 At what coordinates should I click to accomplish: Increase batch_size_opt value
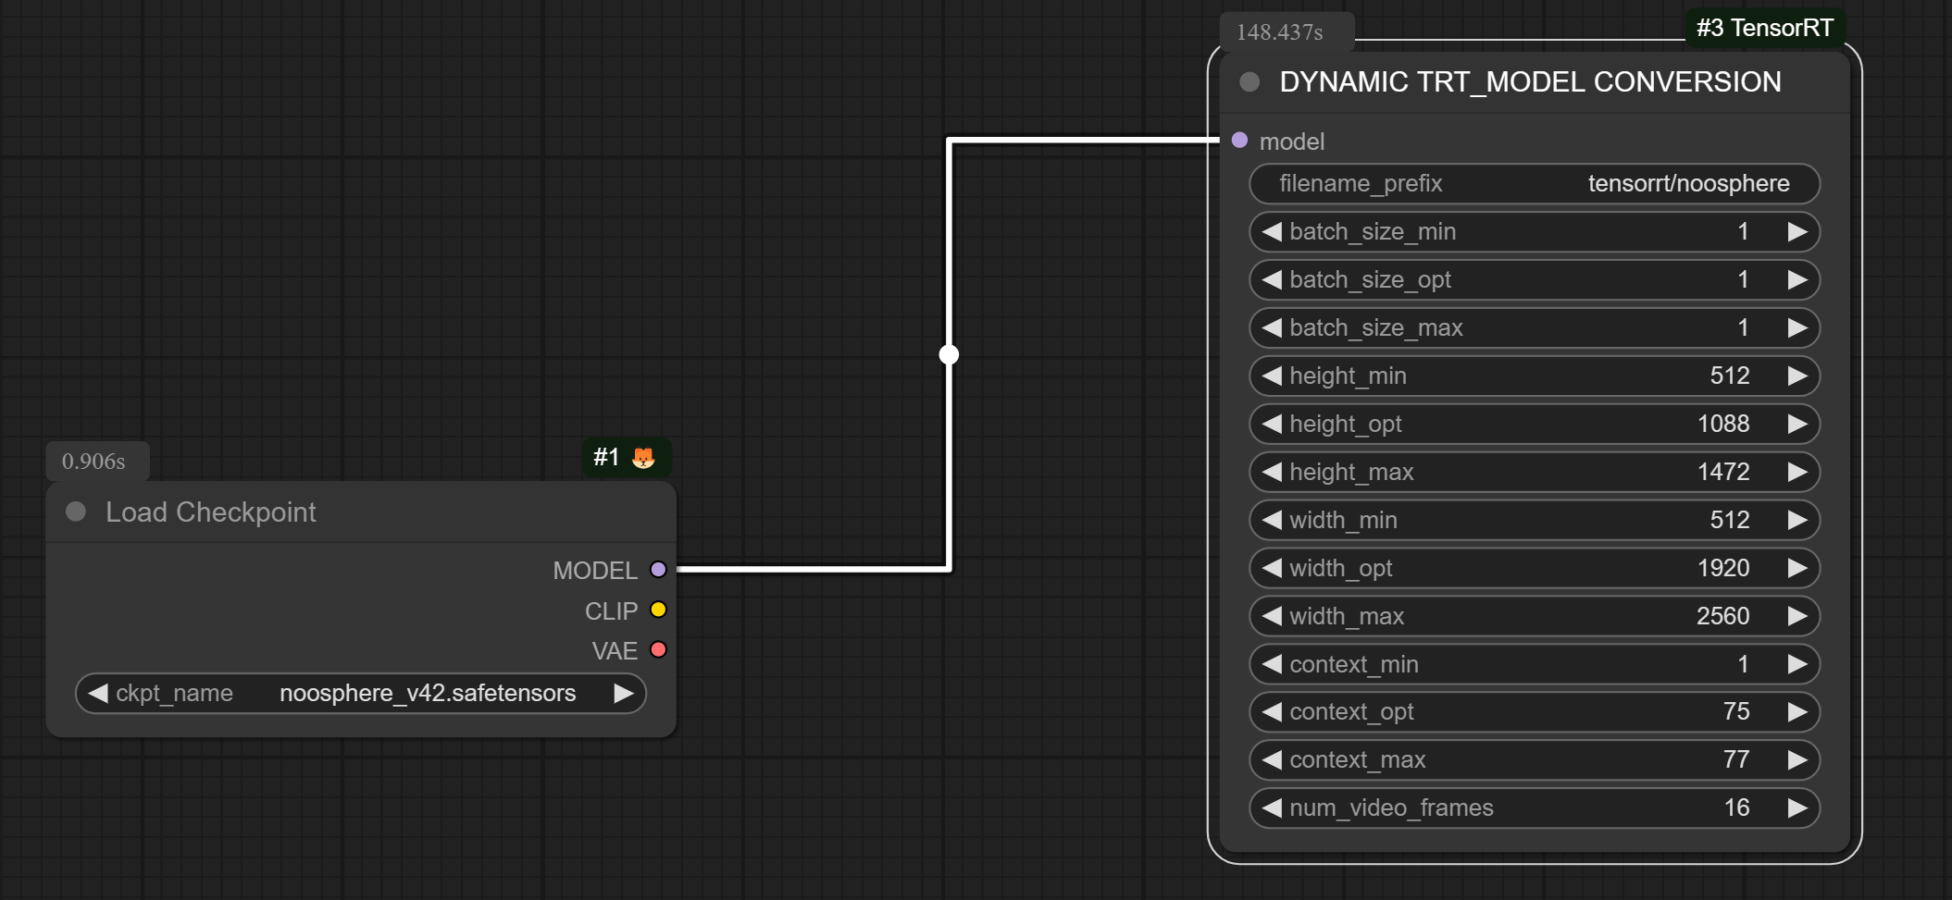1797,279
